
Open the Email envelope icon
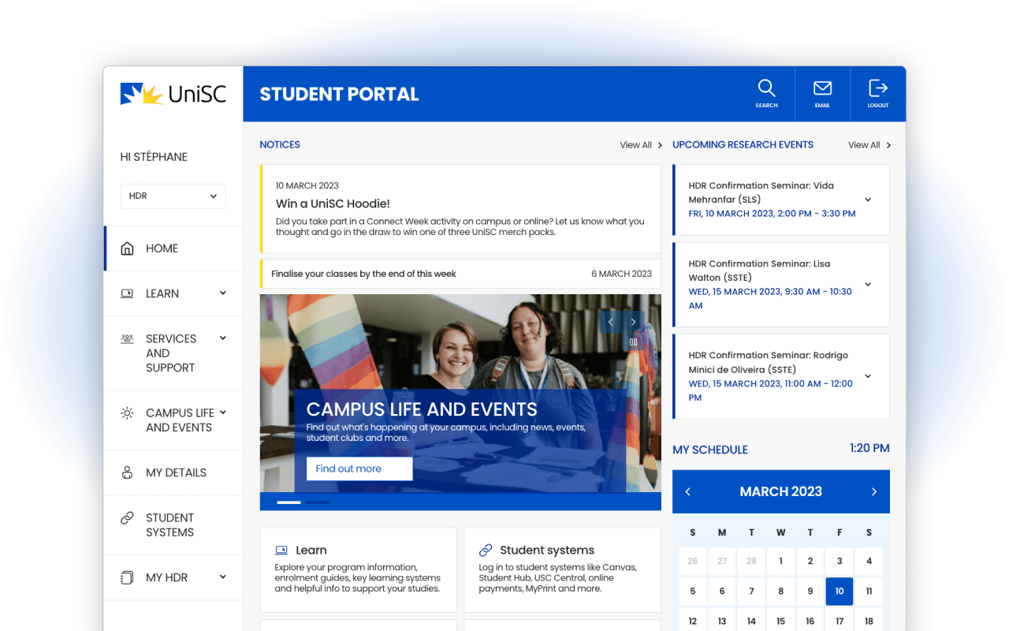822,88
